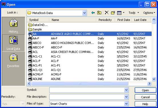158x108 pixels.
Task: Open the History shortcut
Action: pyautogui.click(x=13, y=26)
